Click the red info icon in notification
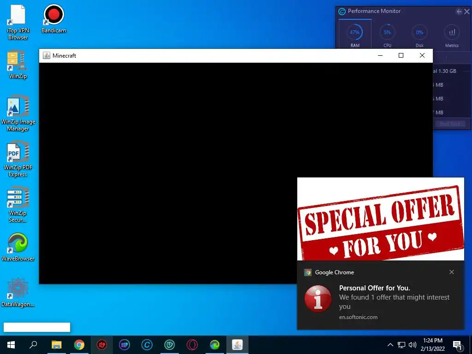The height and width of the screenshot is (354, 472). point(318,299)
